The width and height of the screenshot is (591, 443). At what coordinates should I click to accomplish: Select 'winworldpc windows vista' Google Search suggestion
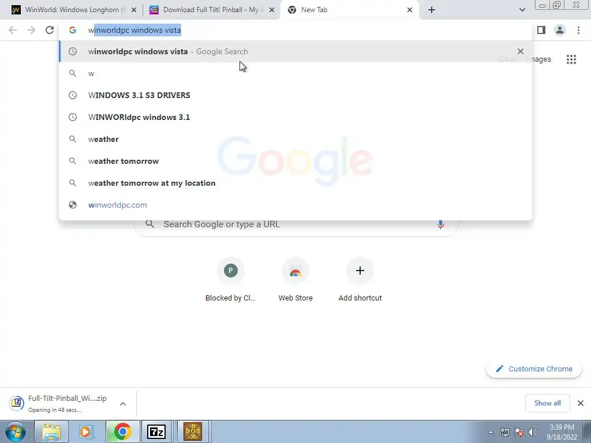(295, 51)
